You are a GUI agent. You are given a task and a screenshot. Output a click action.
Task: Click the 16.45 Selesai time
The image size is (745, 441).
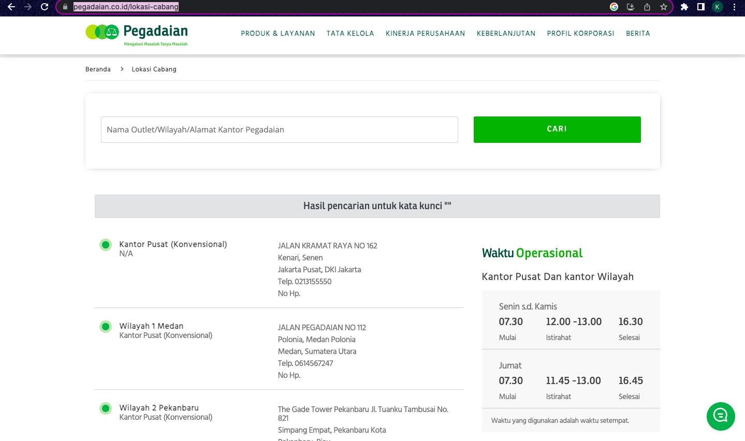pos(631,380)
